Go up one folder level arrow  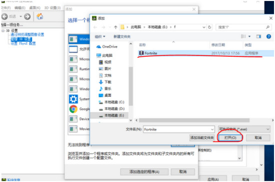coord(115,27)
